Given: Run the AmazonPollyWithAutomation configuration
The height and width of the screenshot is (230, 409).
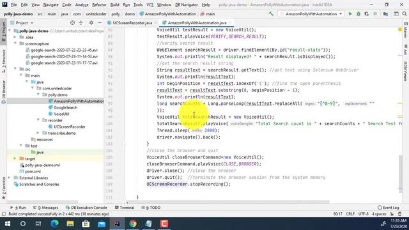Looking at the screenshot, I should (350, 14).
